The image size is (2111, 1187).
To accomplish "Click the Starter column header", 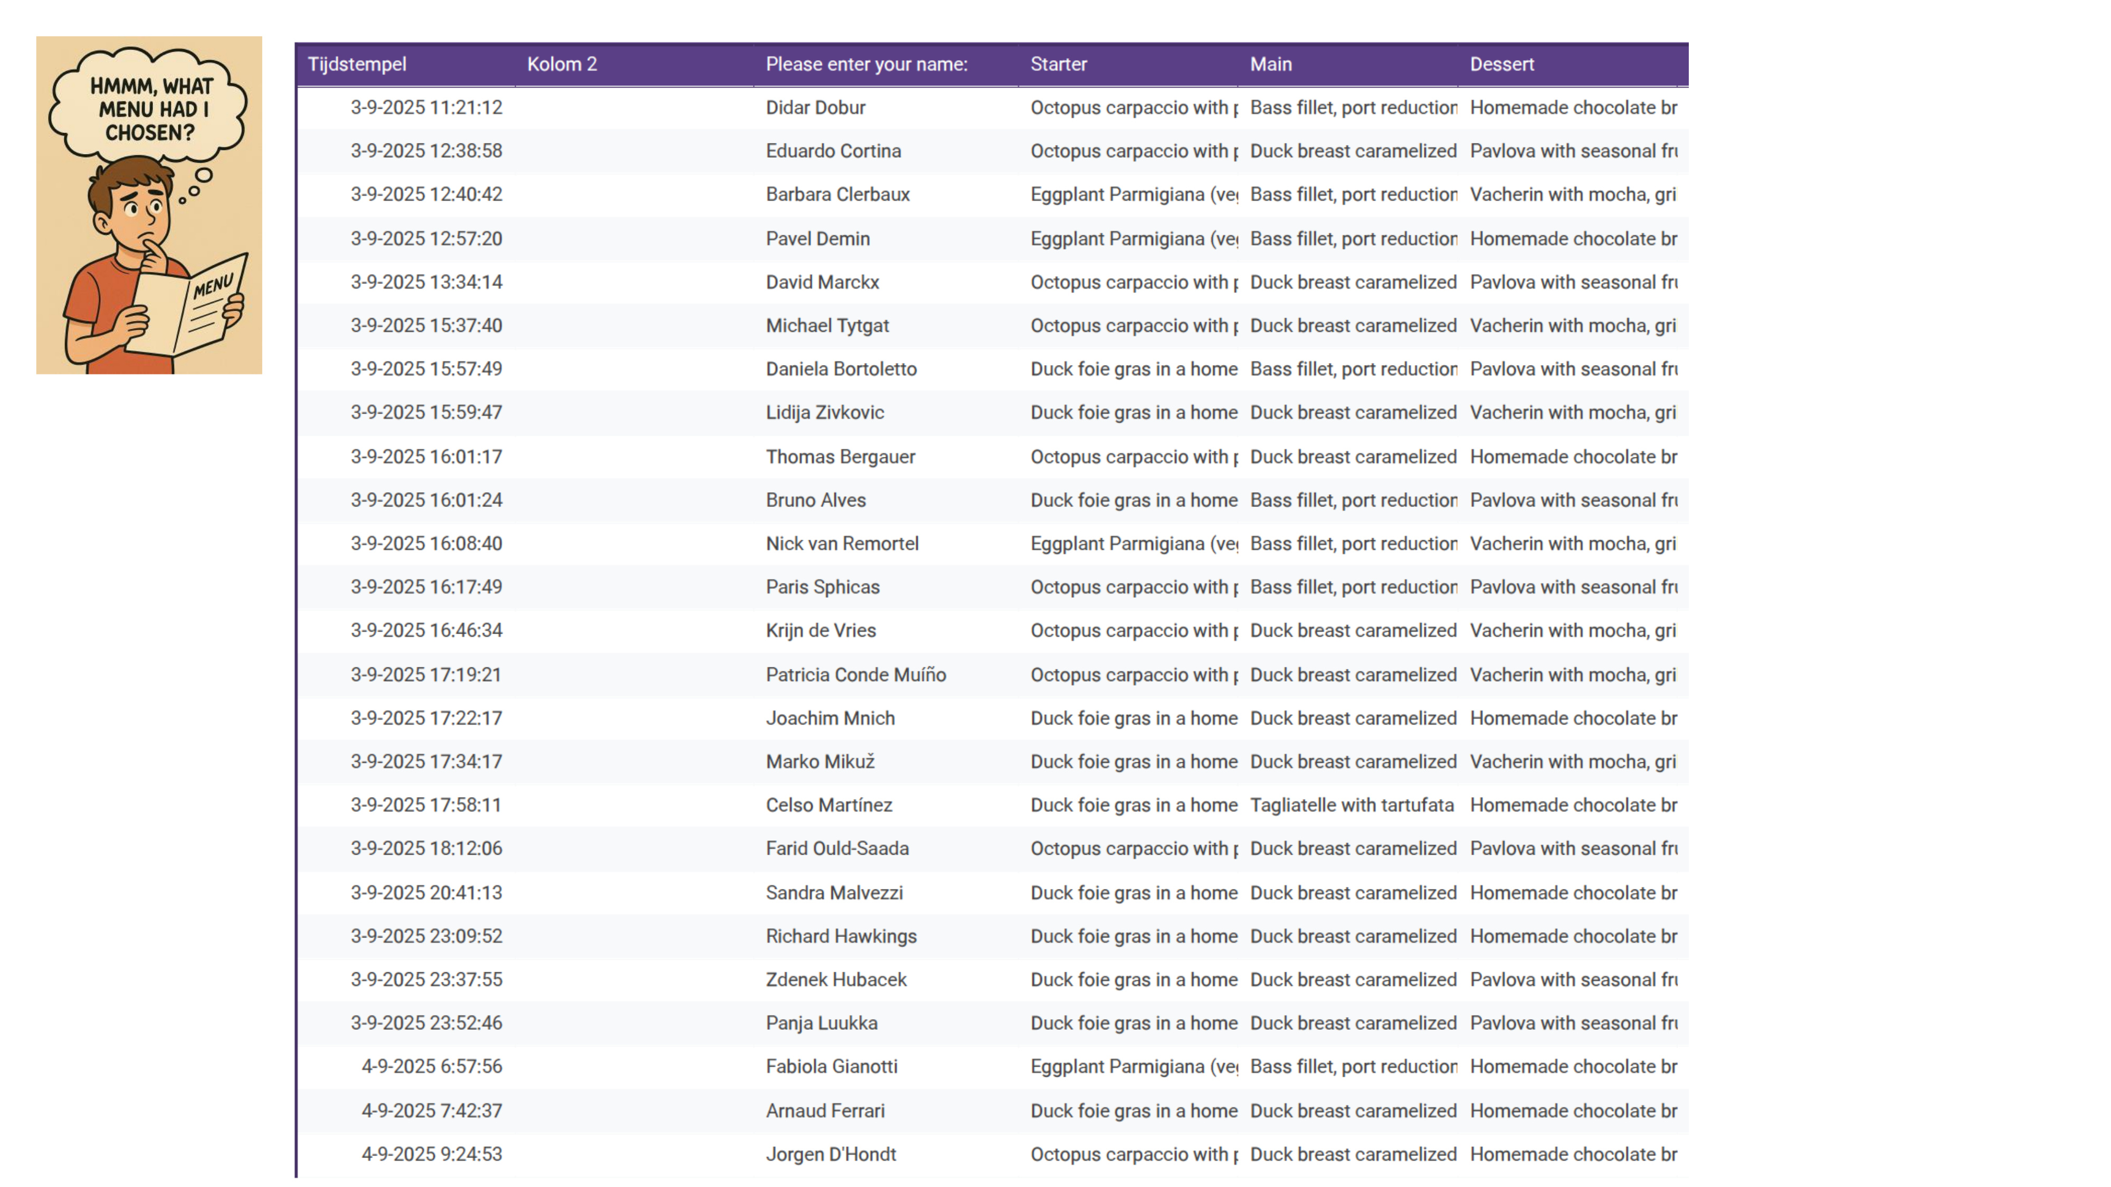I will pyautogui.click(x=1058, y=64).
